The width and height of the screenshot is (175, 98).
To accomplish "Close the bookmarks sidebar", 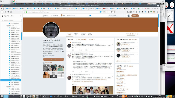I will coord(20,16).
